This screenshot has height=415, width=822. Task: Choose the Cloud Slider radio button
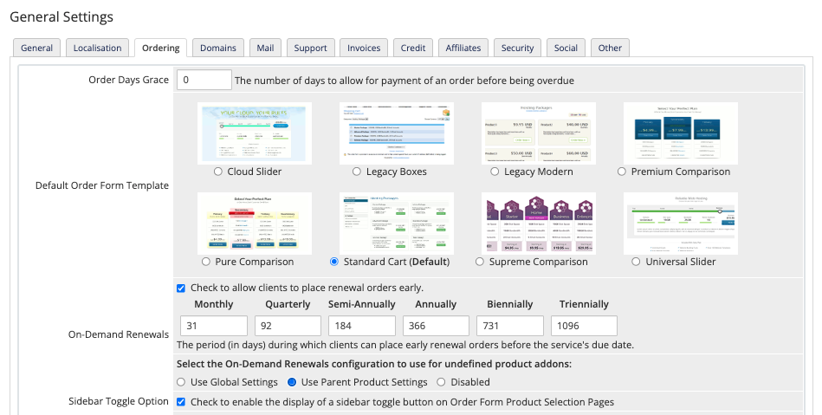(218, 172)
